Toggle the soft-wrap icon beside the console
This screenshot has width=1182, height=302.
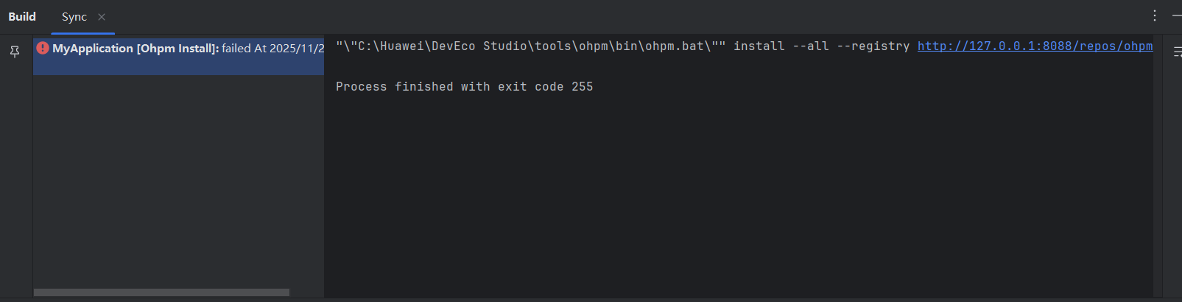pyautogui.click(x=1176, y=52)
